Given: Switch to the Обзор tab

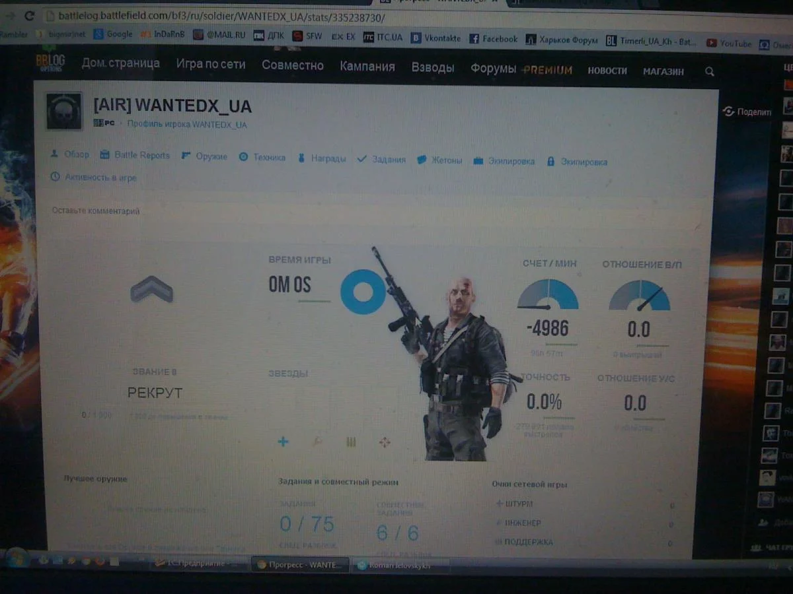Looking at the screenshot, I should (x=70, y=154).
